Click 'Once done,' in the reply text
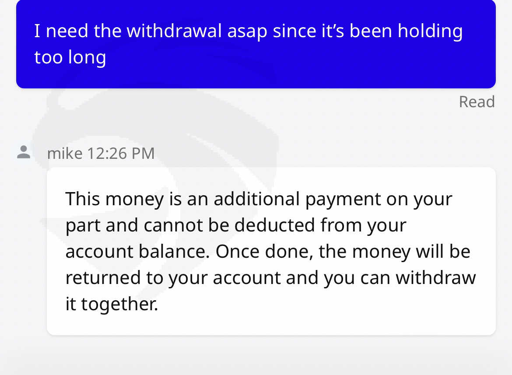This screenshot has width=512, height=375. [264, 252]
